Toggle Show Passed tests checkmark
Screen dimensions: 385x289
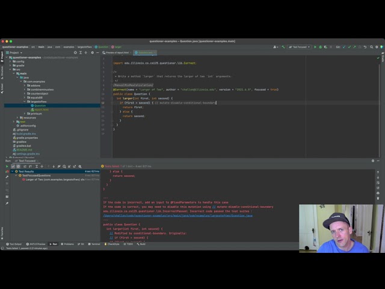(x=13, y=166)
